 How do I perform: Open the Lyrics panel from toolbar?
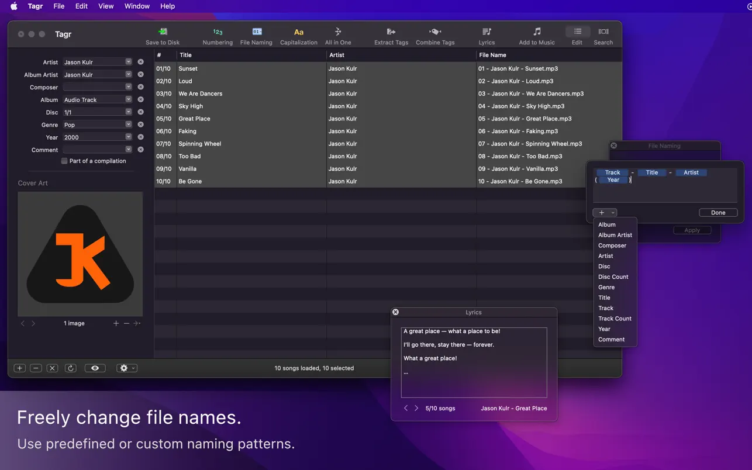(x=487, y=32)
